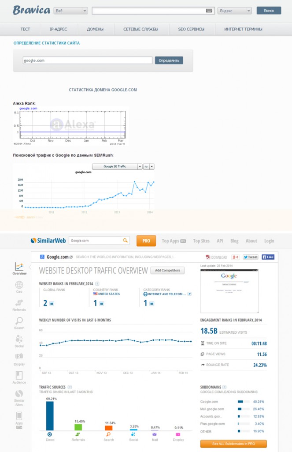
Task: Click the SimilarWeb Google.com search field
Action: point(99,241)
